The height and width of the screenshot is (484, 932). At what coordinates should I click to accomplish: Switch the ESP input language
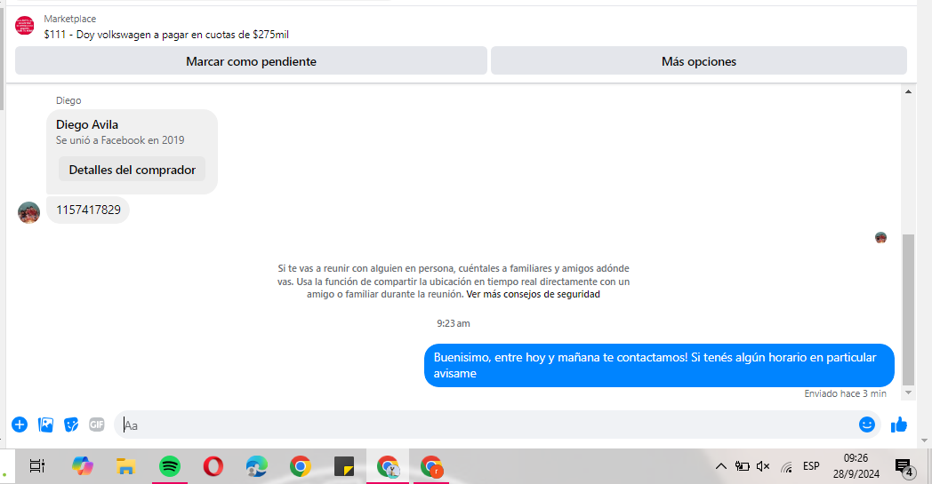coord(811,466)
